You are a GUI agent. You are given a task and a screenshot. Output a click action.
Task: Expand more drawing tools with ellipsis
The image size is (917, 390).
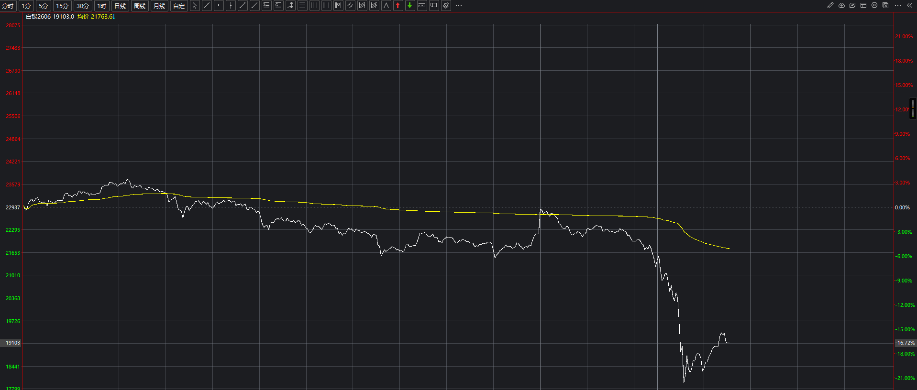459,6
